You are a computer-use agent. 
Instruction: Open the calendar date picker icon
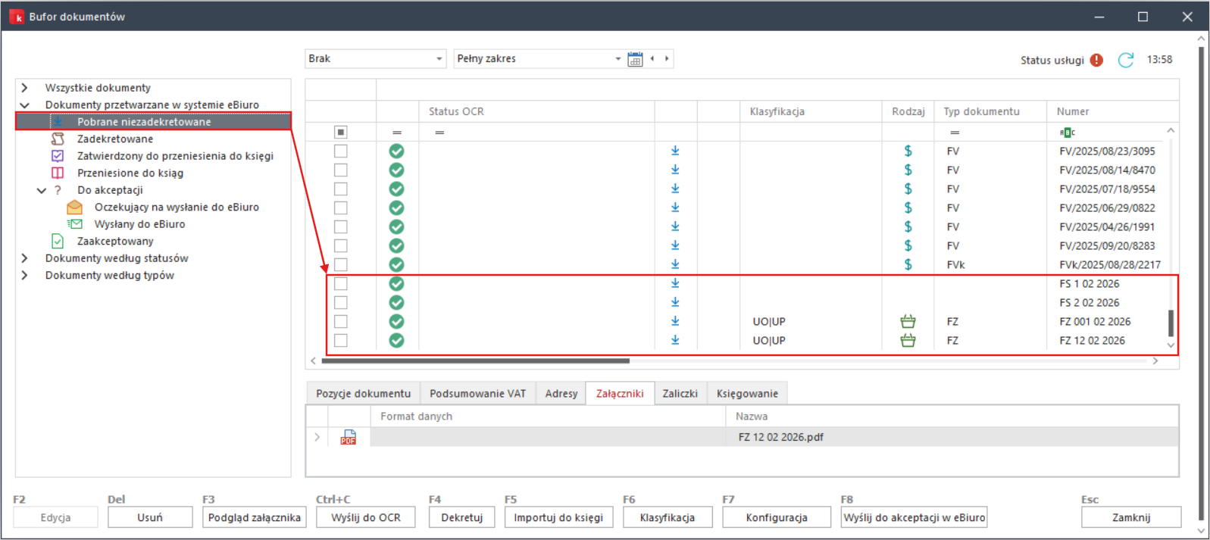[635, 59]
